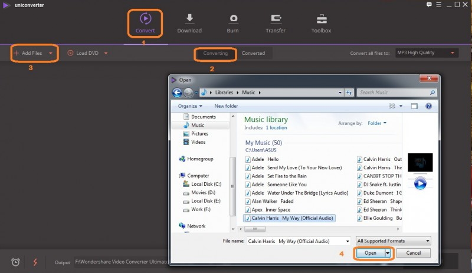Click the schedule alarm clock icon
Image resolution: width=472 pixels, height=273 pixels.
[x=16, y=262]
